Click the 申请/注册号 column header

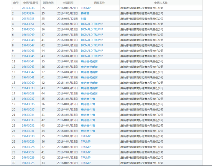click(x=31, y=3)
